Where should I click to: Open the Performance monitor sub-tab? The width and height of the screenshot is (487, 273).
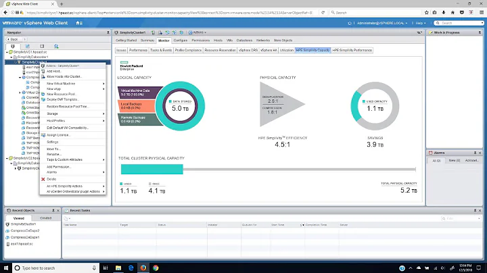[x=138, y=50]
